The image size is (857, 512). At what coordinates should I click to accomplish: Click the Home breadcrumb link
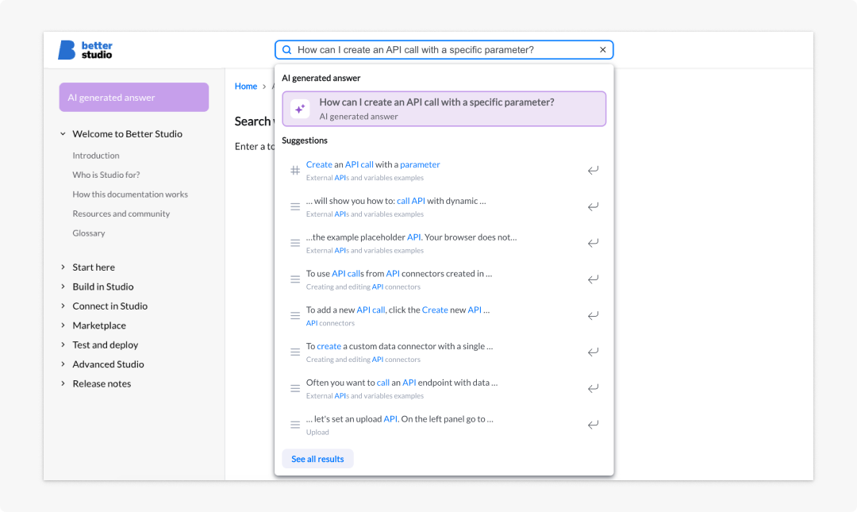tap(246, 87)
